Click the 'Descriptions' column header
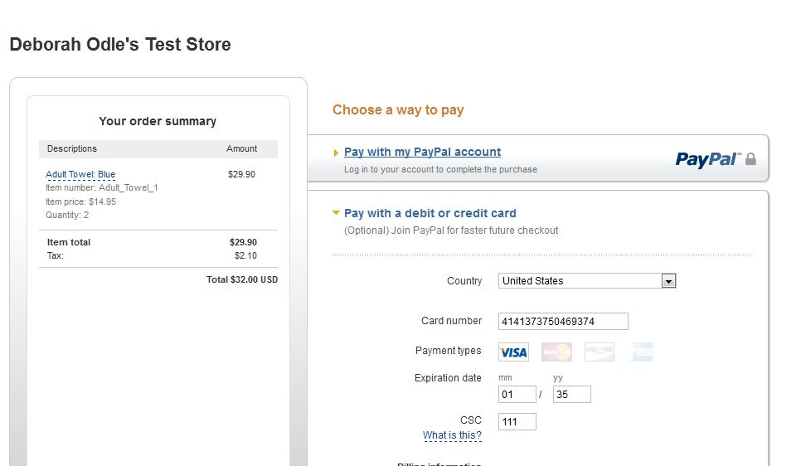Image resolution: width=801 pixels, height=466 pixels. point(72,149)
